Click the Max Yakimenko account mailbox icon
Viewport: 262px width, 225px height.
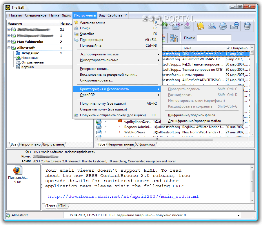14,42
